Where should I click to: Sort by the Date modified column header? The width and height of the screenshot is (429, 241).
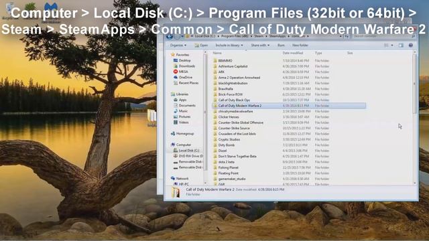tap(293, 53)
